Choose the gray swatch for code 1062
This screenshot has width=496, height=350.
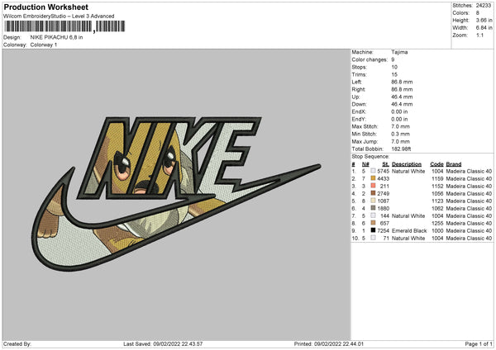coord(374,208)
